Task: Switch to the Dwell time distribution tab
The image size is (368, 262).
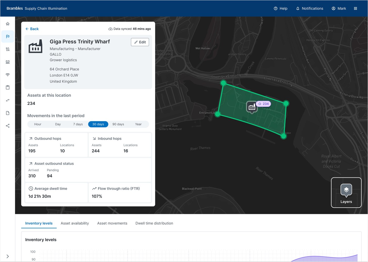Action: point(154,223)
